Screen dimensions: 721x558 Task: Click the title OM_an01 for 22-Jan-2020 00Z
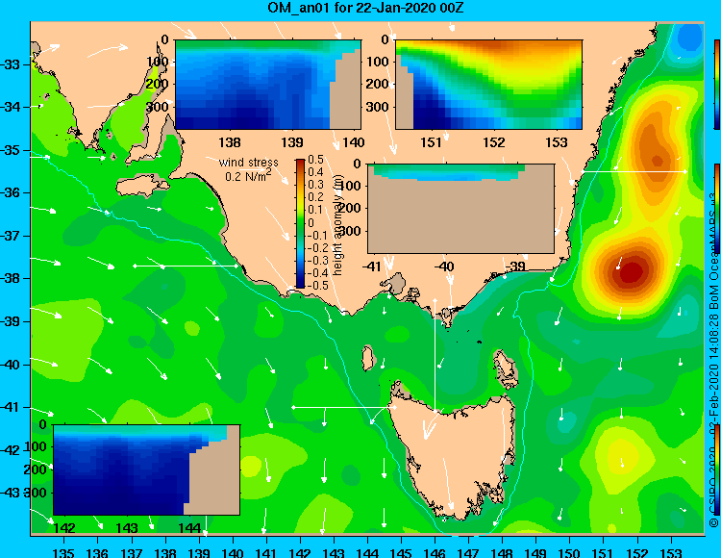tap(365, 8)
